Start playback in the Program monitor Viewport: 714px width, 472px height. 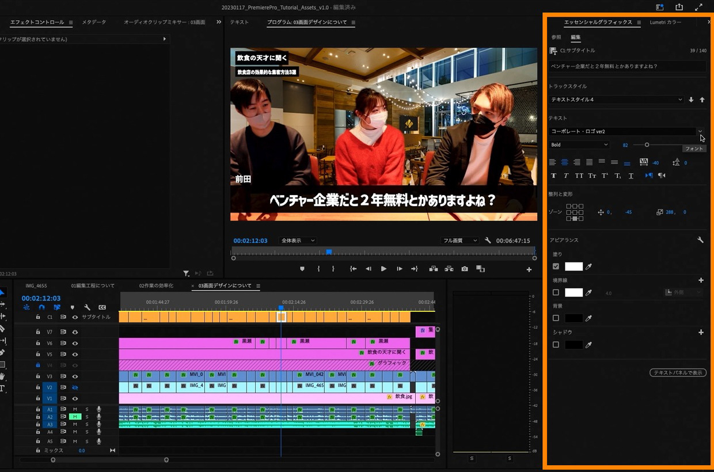pyautogui.click(x=383, y=269)
